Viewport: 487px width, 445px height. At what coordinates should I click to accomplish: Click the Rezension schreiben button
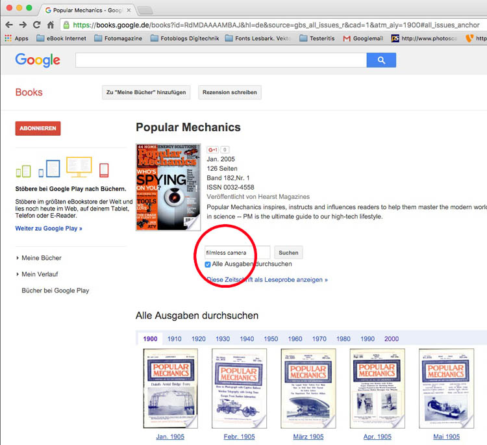click(230, 92)
